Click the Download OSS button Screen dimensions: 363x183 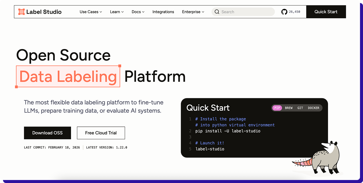click(x=47, y=133)
